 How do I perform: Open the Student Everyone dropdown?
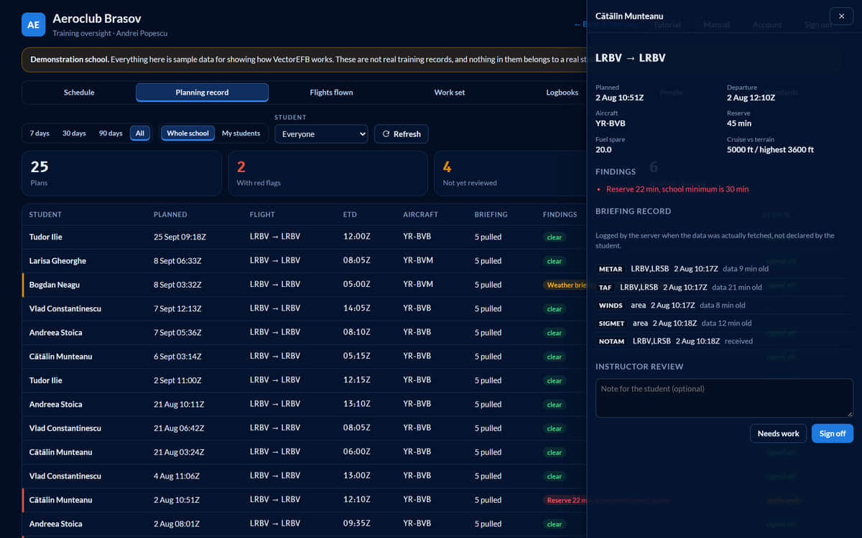click(321, 134)
